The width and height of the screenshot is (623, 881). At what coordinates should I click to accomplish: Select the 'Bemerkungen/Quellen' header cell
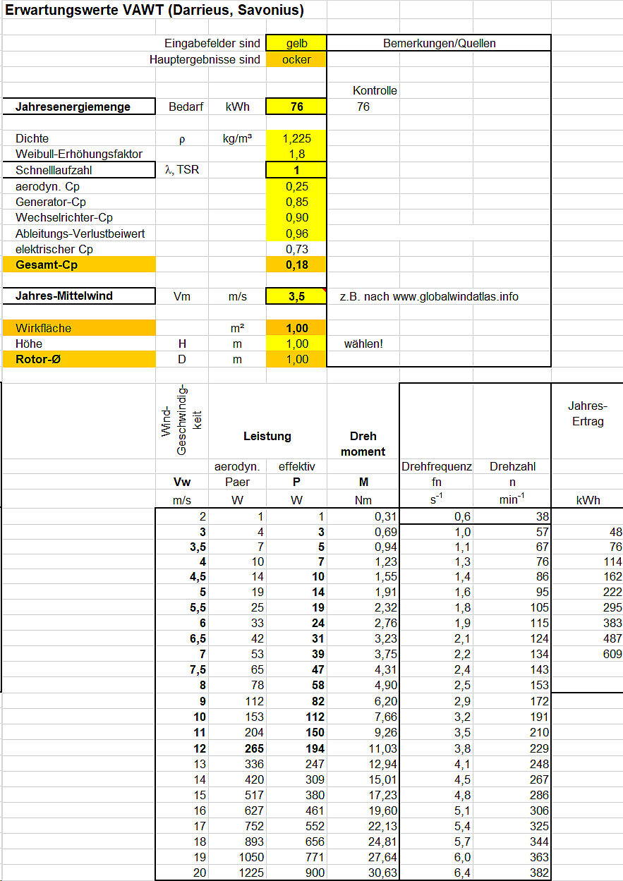click(x=439, y=43)
